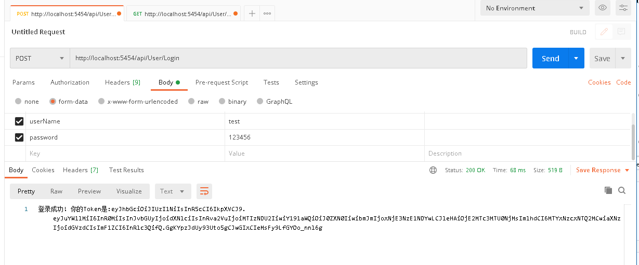Click the network globe icon near Status
This screenshot has width=639, height=265.
pyautogui.click(x=433, y=170)
